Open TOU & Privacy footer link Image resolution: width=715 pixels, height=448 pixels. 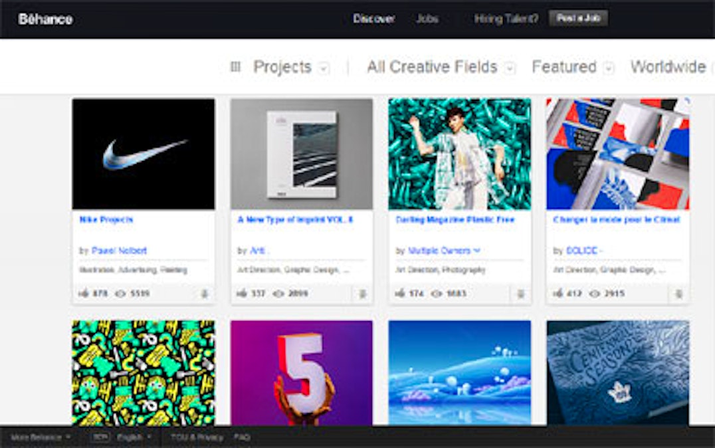click(197, 437)
